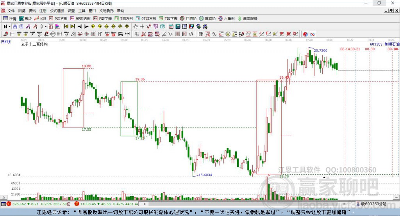Viewport: 400px width, 216px height.
Task: Open the calculator tool
Action: 178,27
